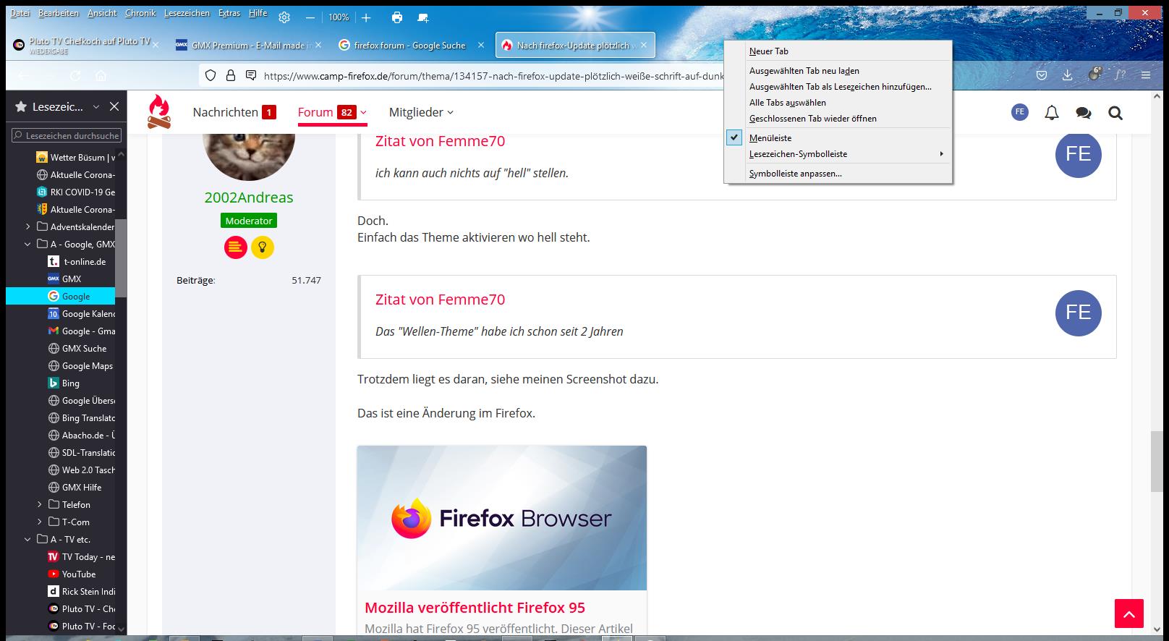Open the notifications bell on the forum

1052,112
